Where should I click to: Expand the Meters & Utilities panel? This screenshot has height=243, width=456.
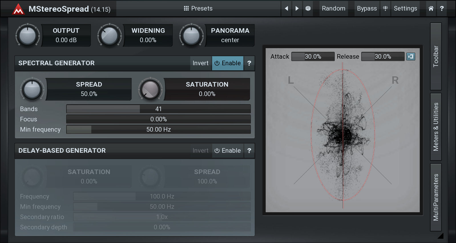pyautogui.click(x=435, y=127)
